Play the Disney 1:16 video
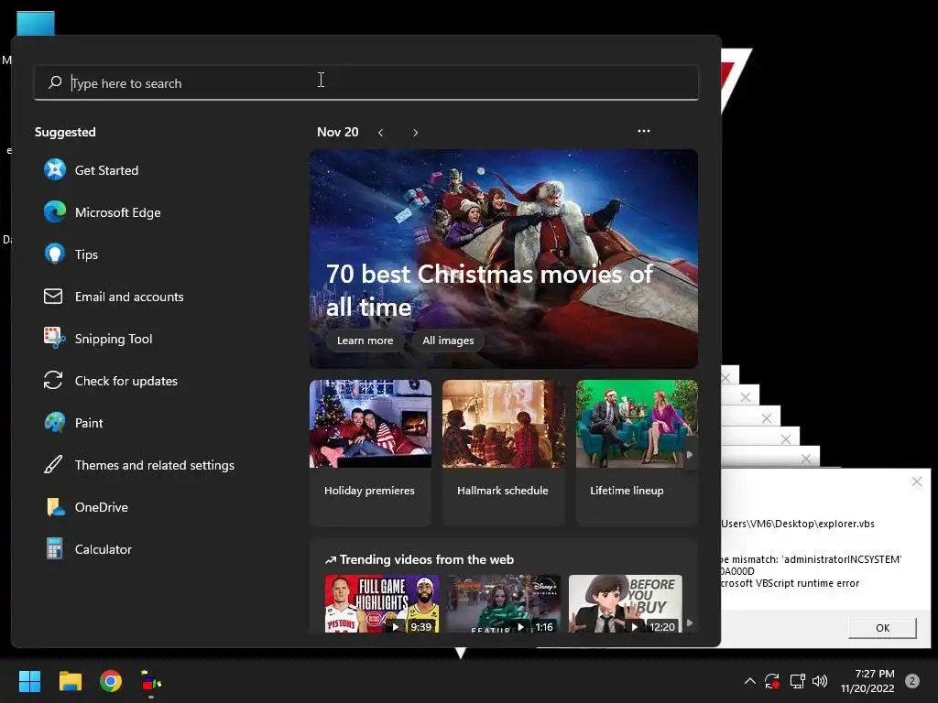 coord(504,604)
